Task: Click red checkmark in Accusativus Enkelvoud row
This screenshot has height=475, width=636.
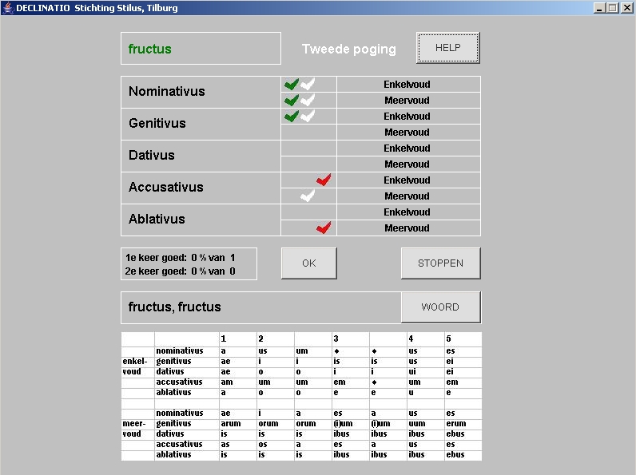Action: pos(324,180)
